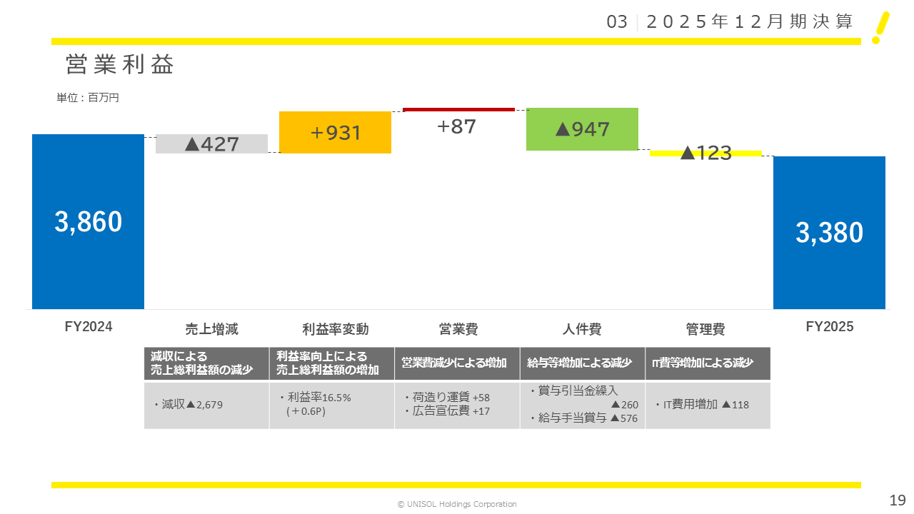914x514 pixels.
Task: Click the 広告宣伝費 +17 line
Action: (446, 411)
